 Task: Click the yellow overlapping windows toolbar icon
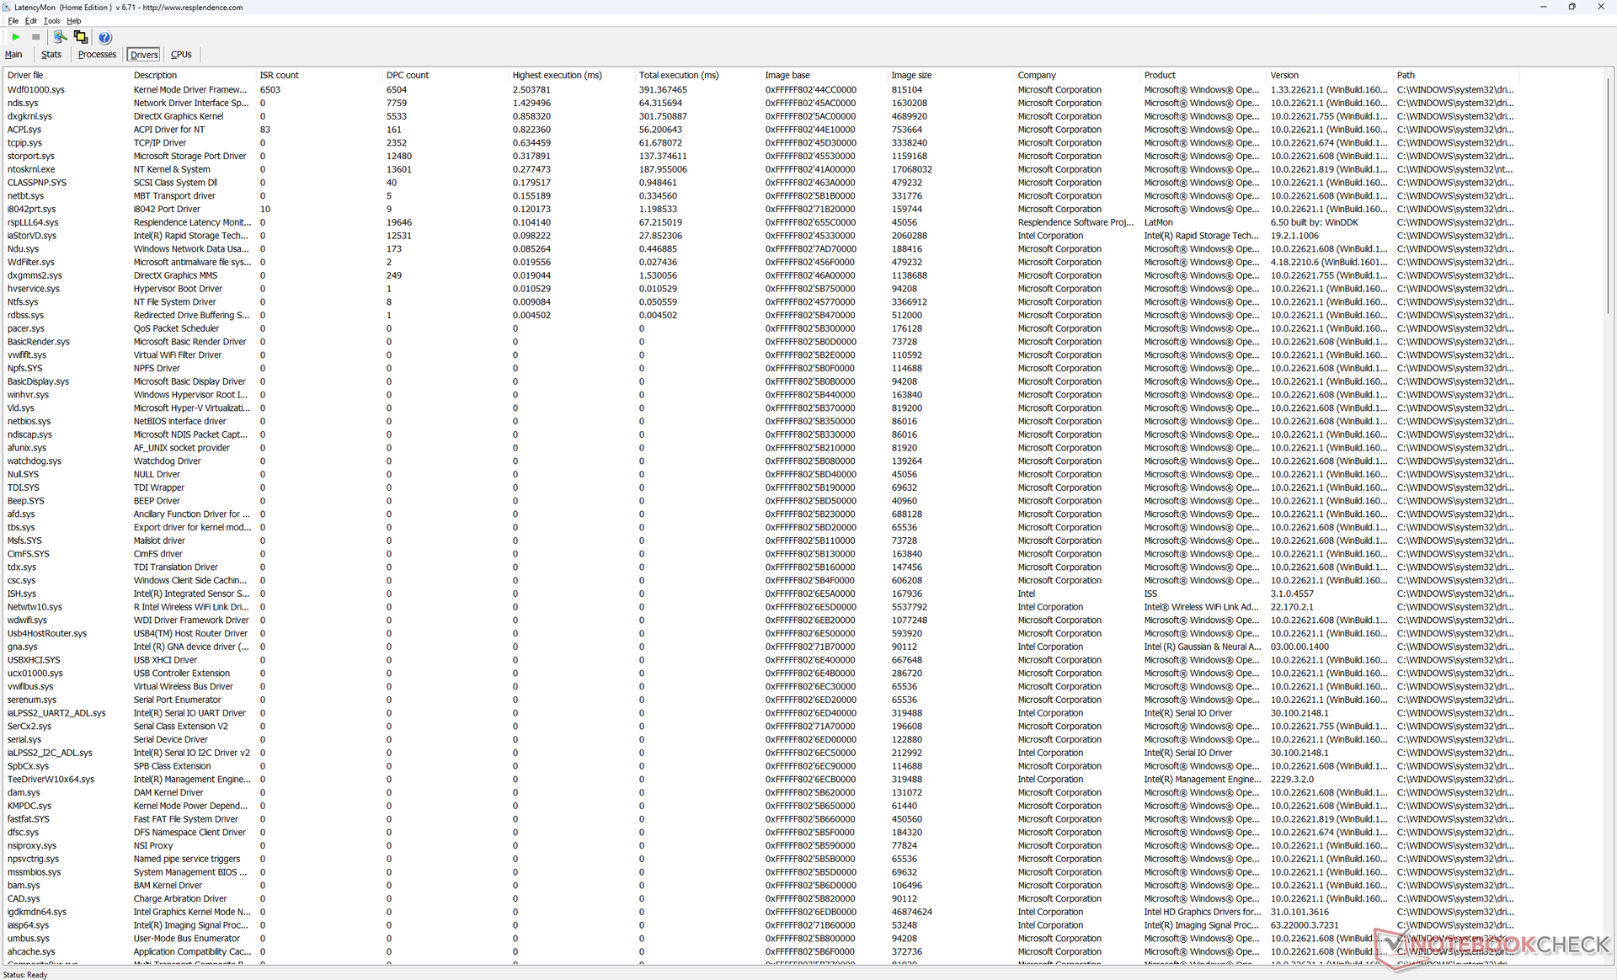tap(81, 37)
